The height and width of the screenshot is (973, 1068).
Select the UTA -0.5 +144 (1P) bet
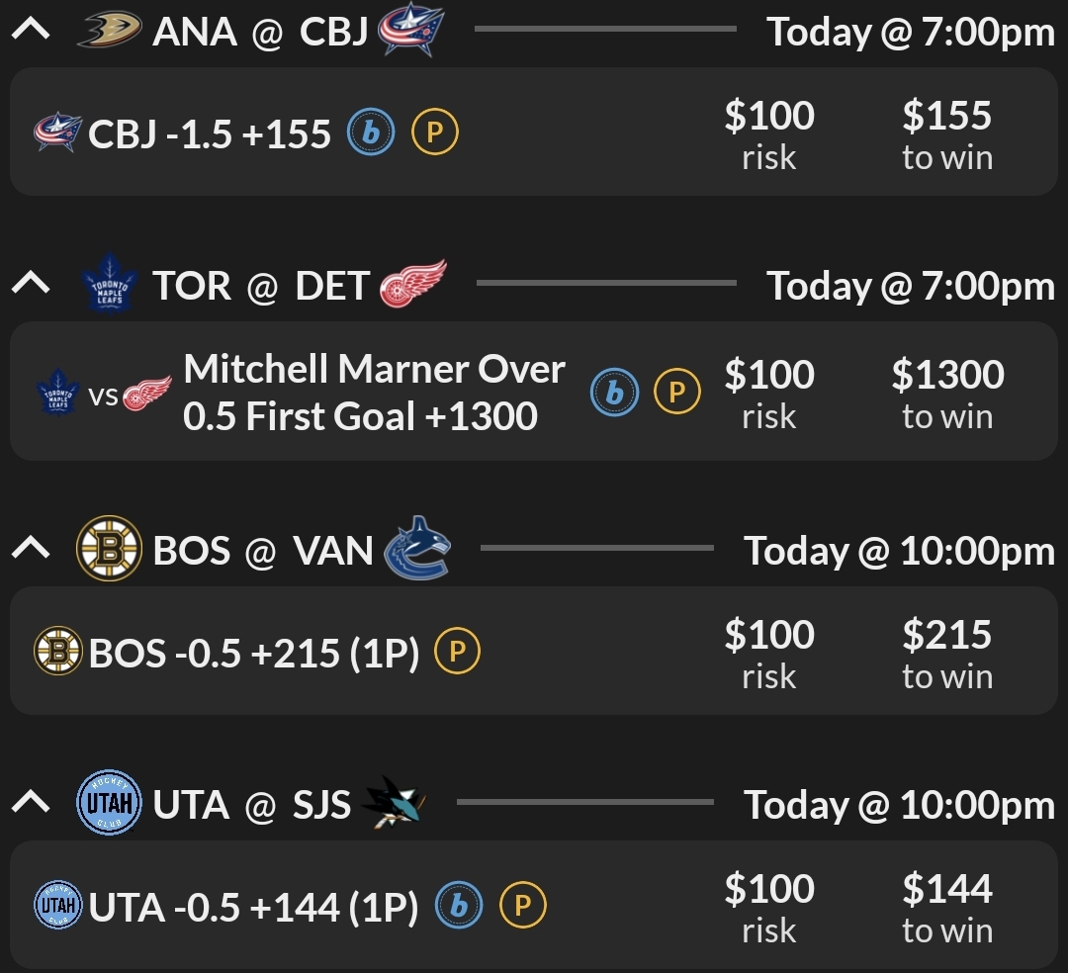coord(253,906)
